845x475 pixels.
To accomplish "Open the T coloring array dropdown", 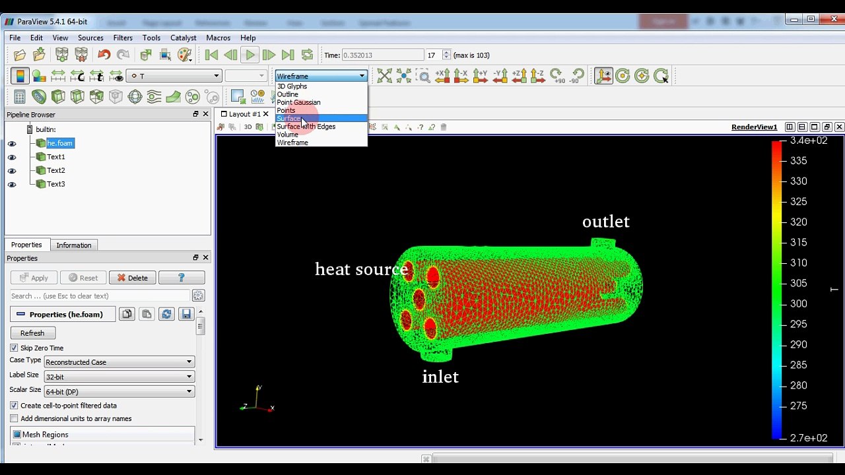I will (x=174, y=76).
